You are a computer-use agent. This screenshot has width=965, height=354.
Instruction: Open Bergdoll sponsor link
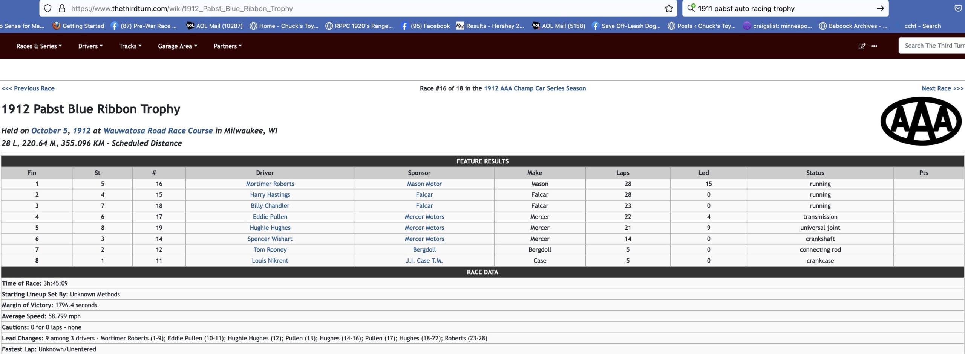424,250
